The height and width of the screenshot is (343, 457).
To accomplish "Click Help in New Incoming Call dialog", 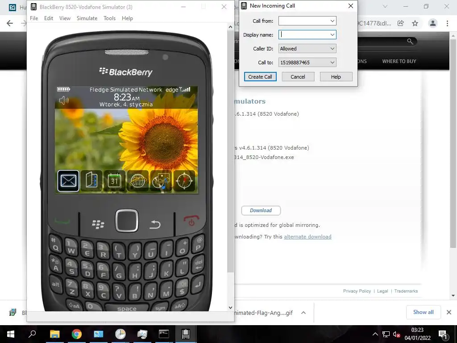I will [336, 77].
